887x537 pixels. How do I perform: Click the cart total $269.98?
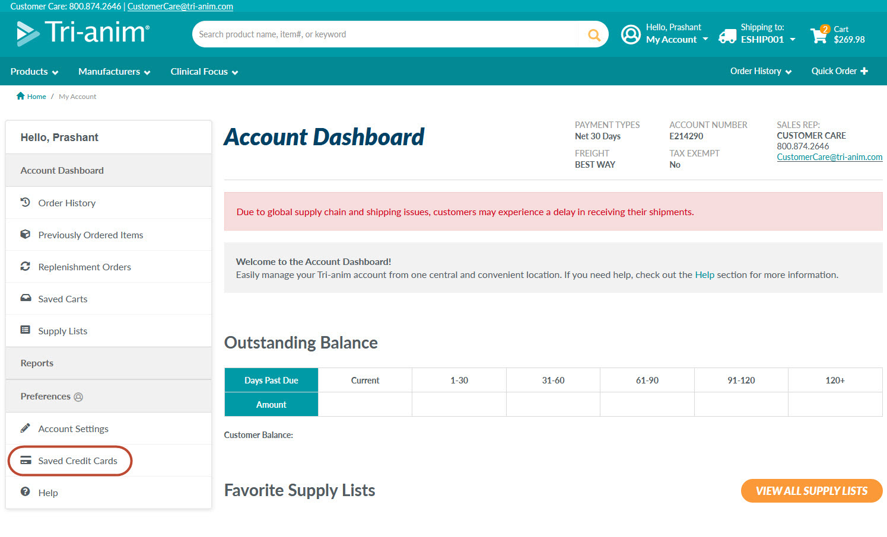coord(849,40)
